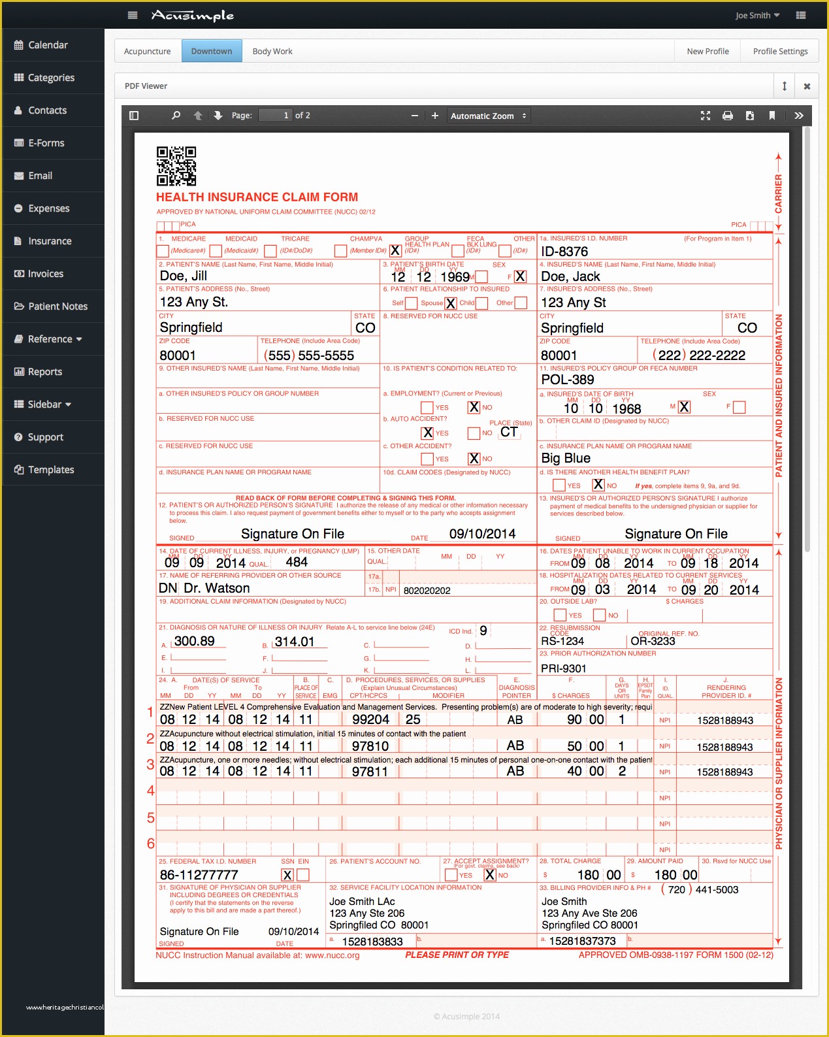Click prior authorization number PRI-9301
This screenshot has height=1037, width=829.
[564, 668]
